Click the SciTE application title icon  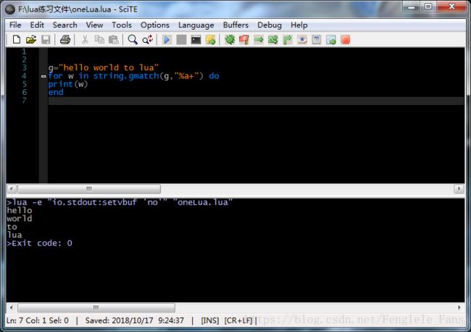tap(10, 9)
